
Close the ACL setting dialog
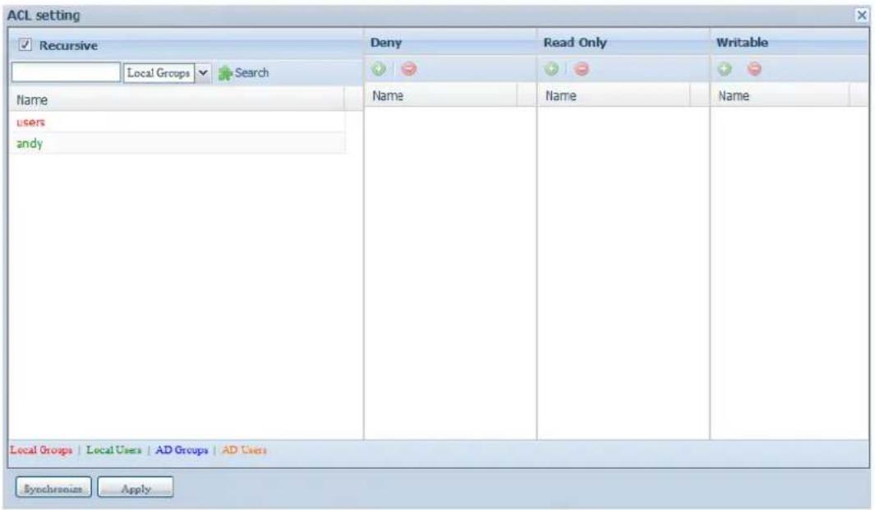coord(861,15)
